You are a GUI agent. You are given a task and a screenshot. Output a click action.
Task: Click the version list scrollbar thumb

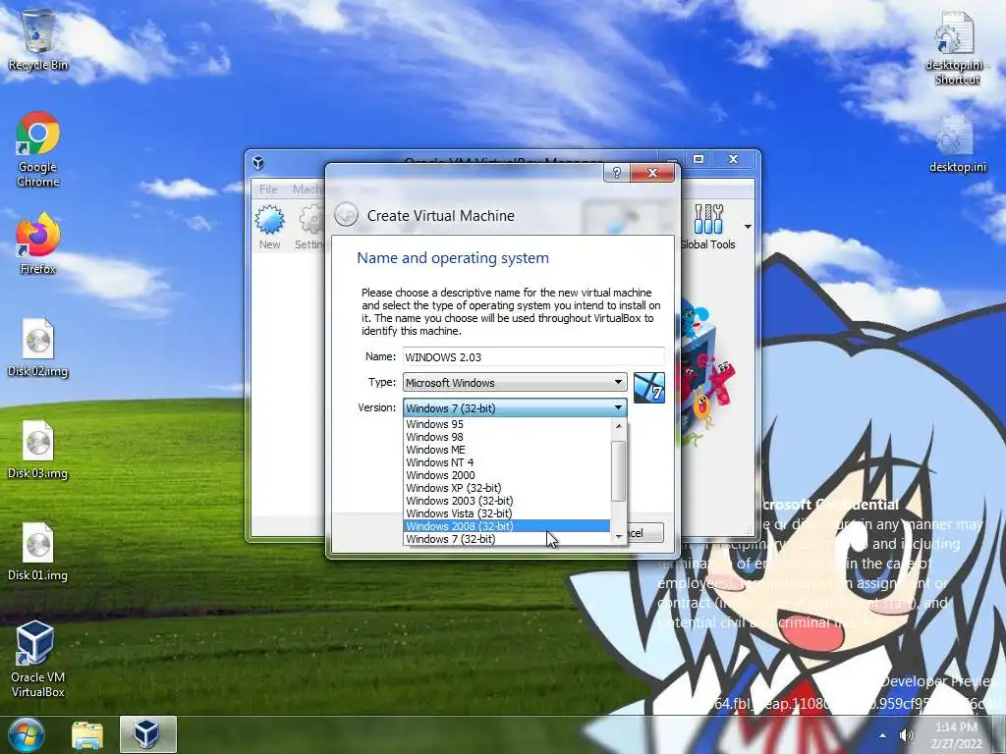pyautogui.click(x=618, y=470)
